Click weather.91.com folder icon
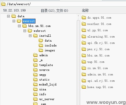126x105 pixels. click(84, 24)
